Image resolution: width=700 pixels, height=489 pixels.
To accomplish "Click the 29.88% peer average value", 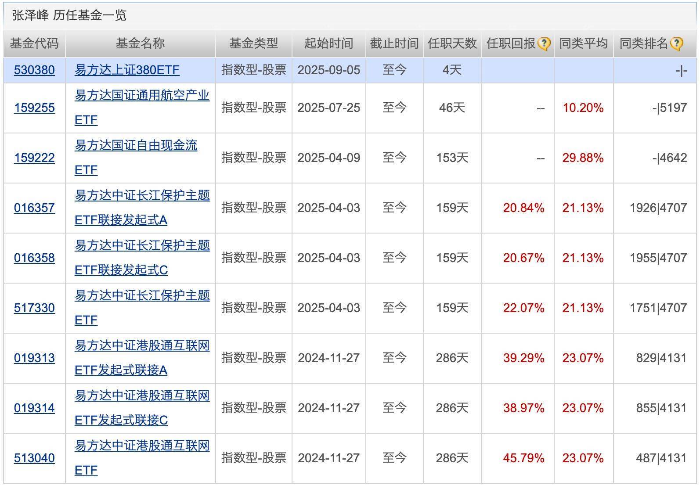I will coord(583,158).
